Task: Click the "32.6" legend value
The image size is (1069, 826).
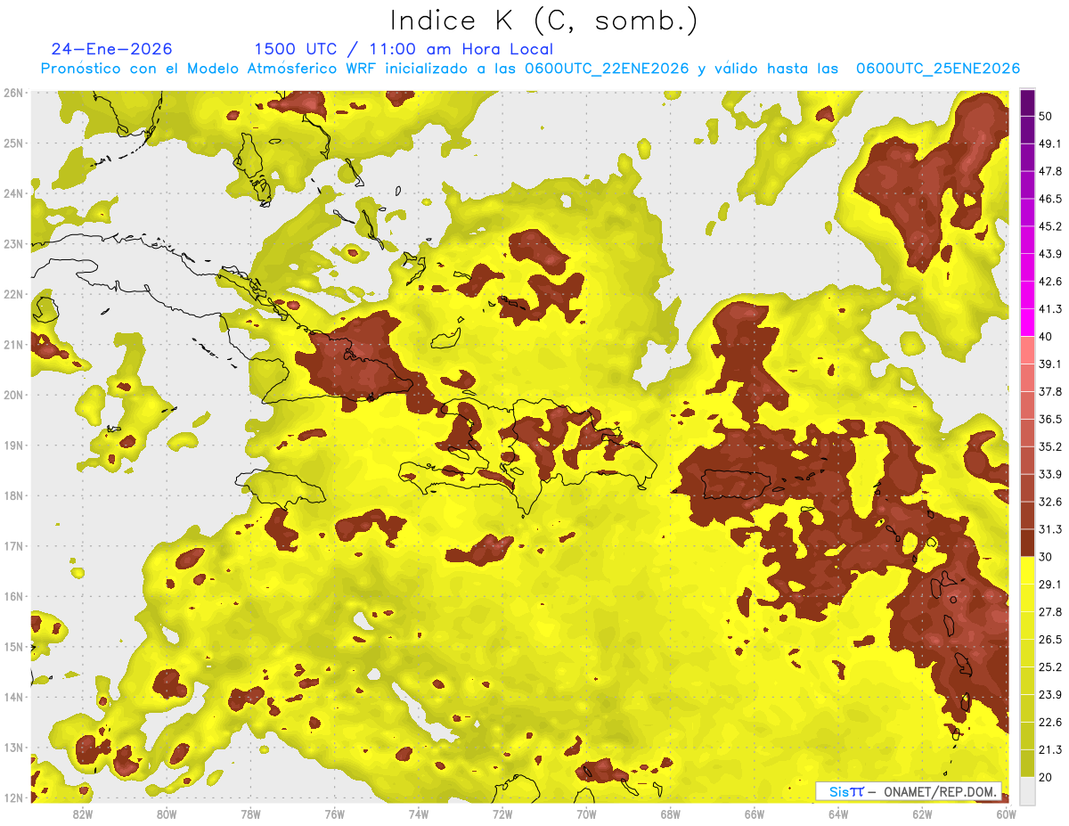Action: (x=1050, y=502)
